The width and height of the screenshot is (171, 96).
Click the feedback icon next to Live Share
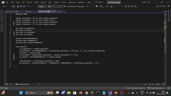tap(169, 6)
